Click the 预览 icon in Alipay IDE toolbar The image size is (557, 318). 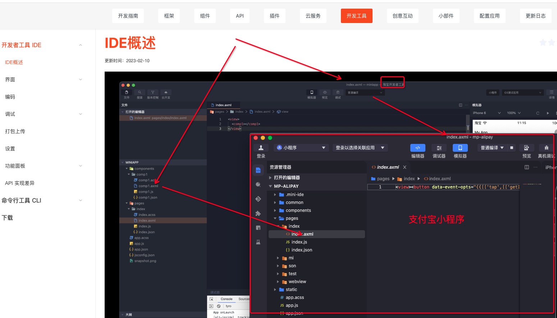pyautogui.click(x=526, y=148)
